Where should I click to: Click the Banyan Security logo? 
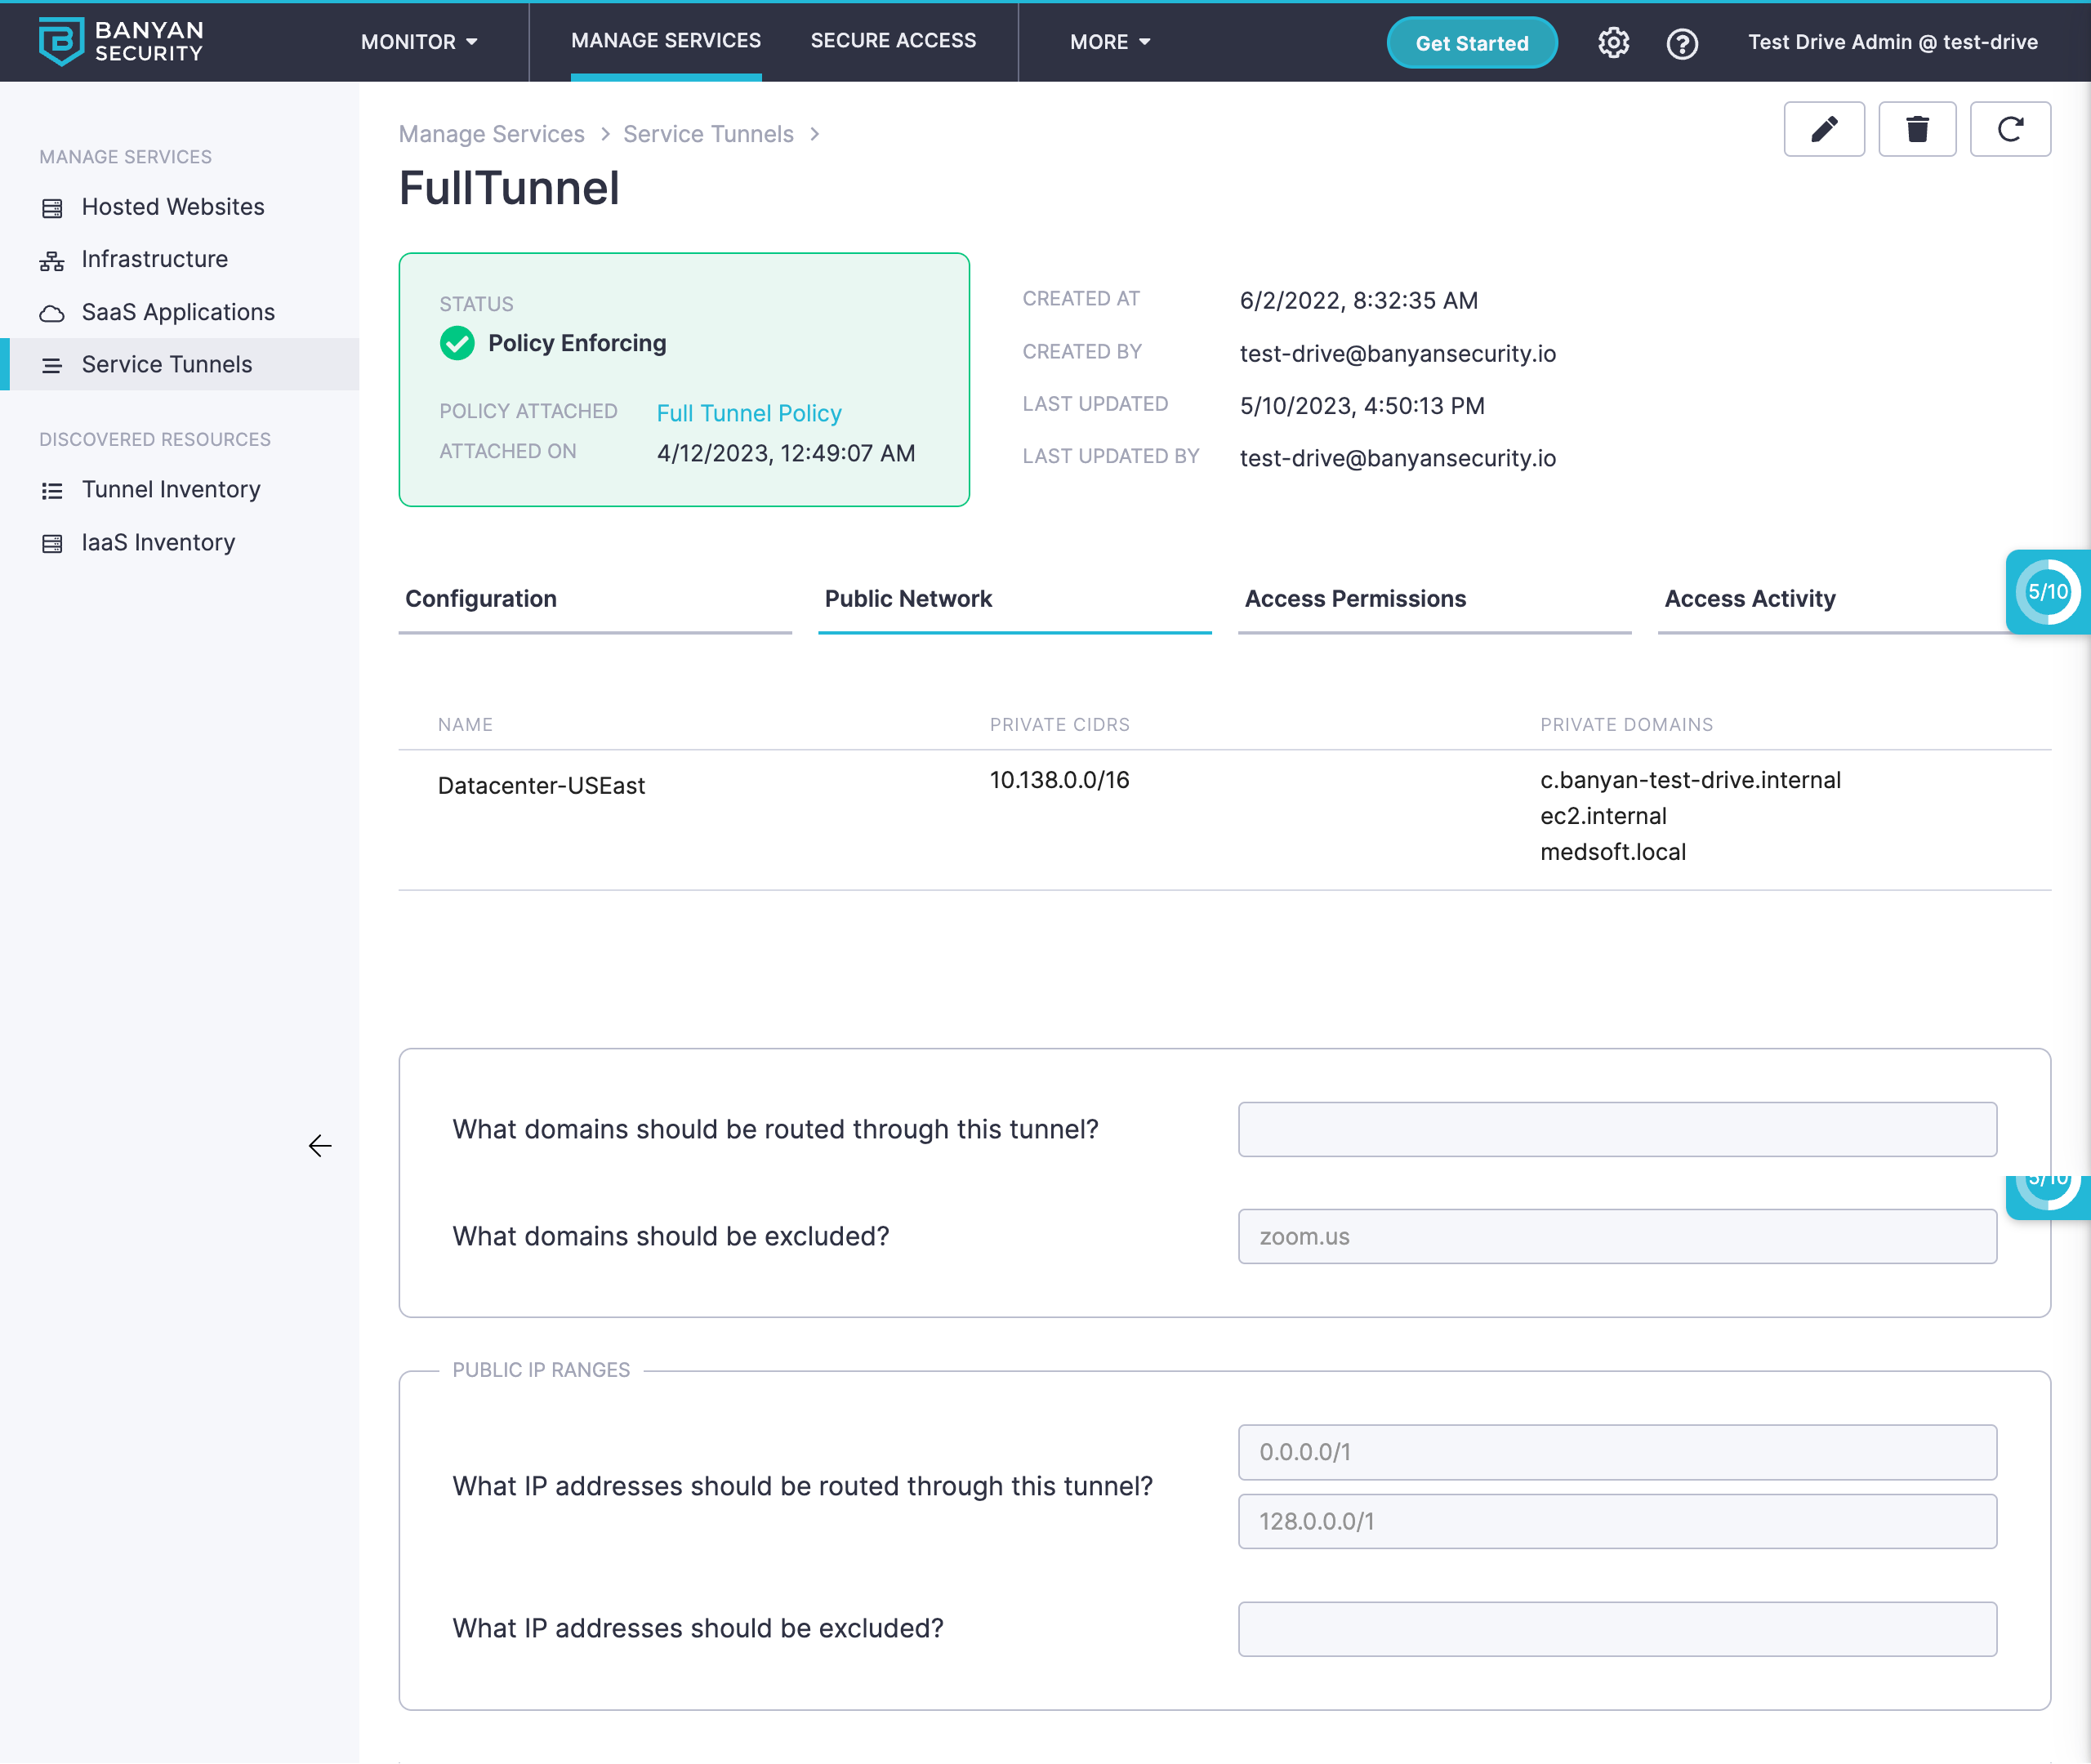[x=120, y=41]
